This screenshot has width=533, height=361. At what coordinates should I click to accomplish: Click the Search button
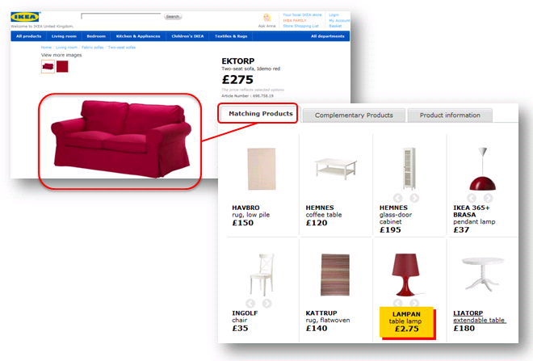[173, 16]
